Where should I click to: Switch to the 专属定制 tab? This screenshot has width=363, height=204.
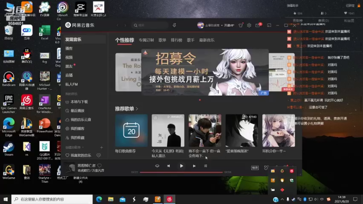(x=146, y=40)
